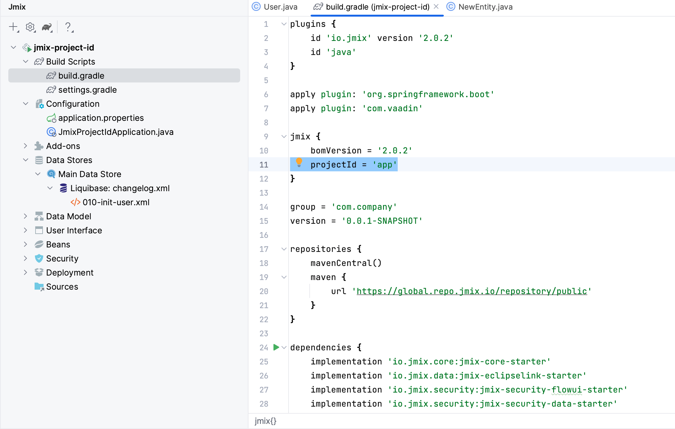Click the plus New item icon in the Jmix toolbar

pyautogui.click(x=13, y=27)
